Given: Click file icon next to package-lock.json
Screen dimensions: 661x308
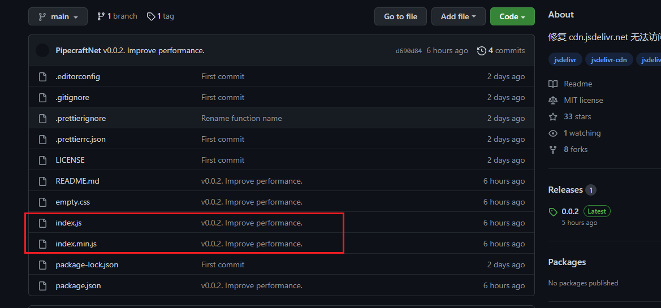Looking at the screenshot, I should pos(42,264).
